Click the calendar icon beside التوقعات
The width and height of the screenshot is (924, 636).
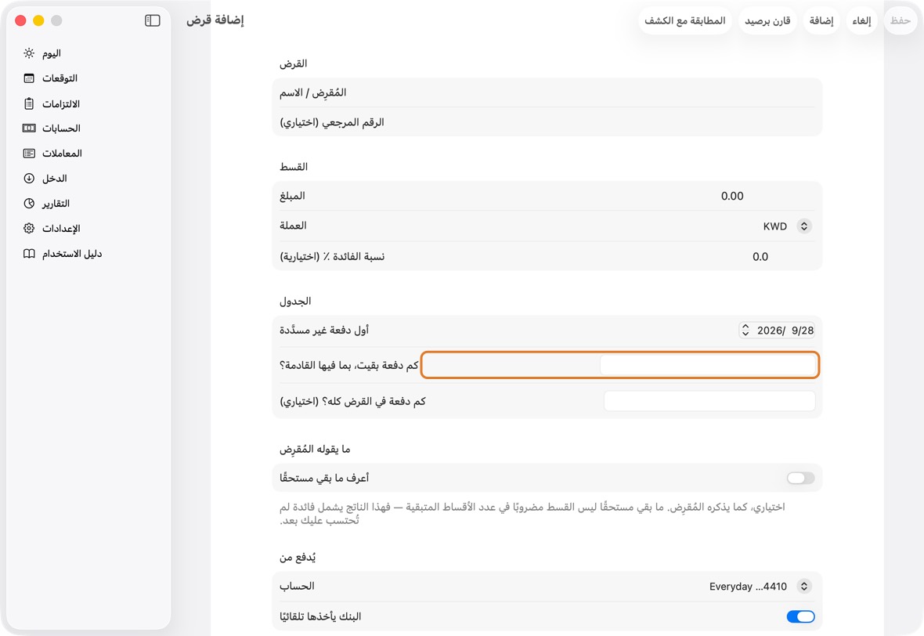pyautogui.click(x=29, y=78)
